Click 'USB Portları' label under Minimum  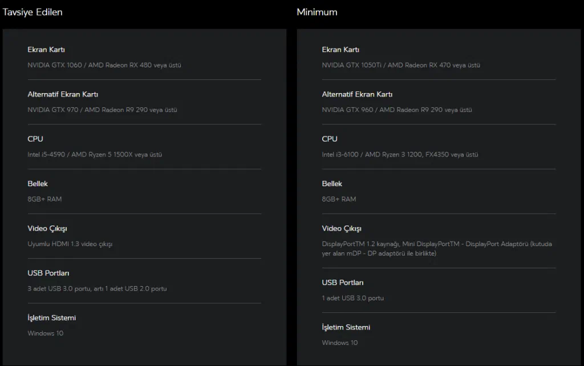pyautogui.click(x=343, y=283)
